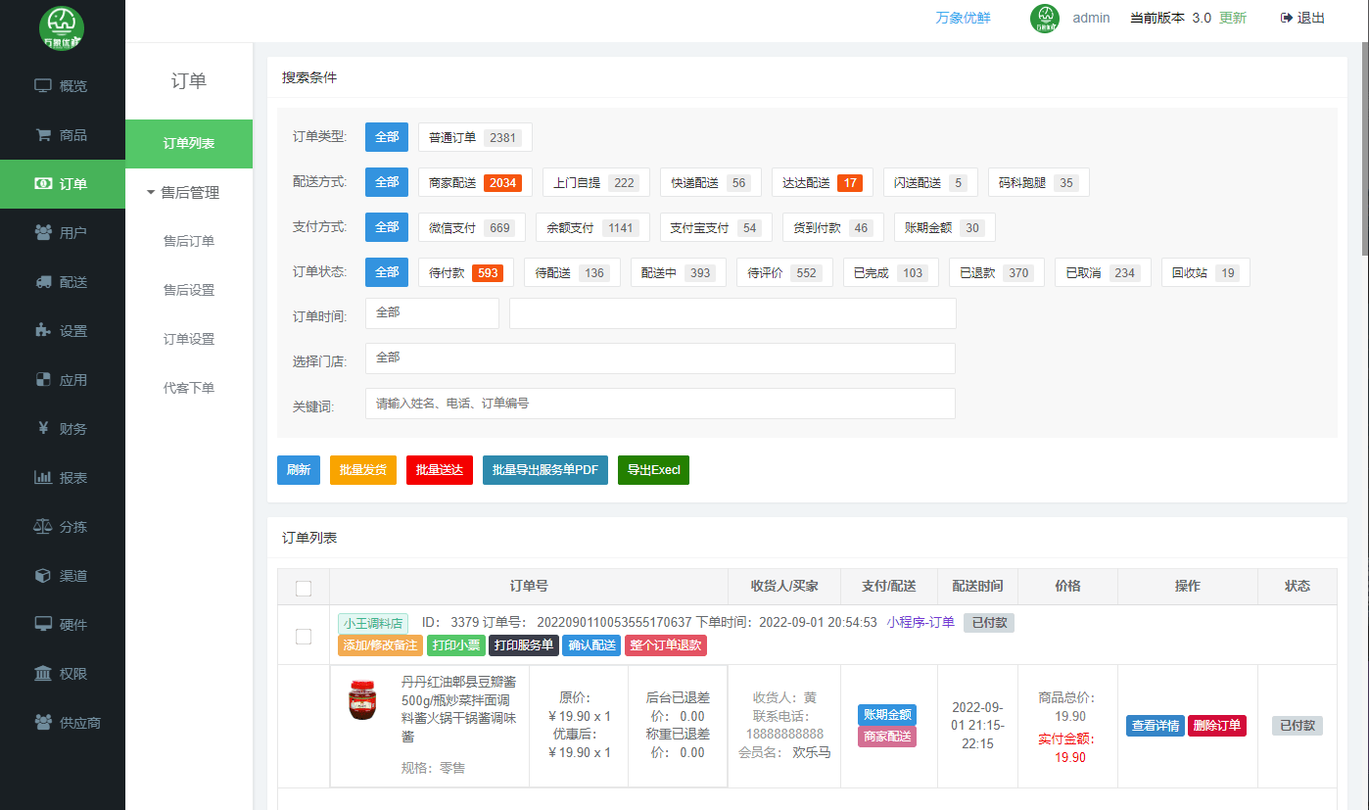Click the shopping cart products icon
This screenshot has height=810, width=1369.
pyautogui.click(x=43, y=135)
